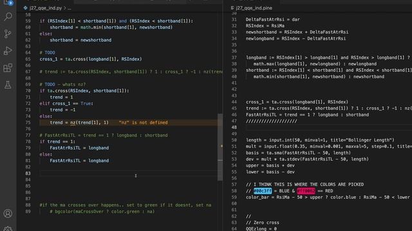Click the # TODO comment on line 64

tap(47, 53)
